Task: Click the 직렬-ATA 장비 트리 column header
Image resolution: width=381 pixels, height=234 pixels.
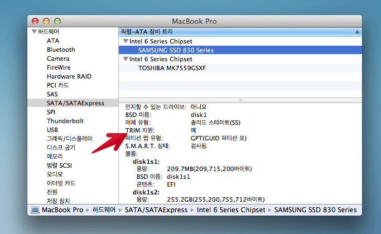Action: (x=240, y=32)
